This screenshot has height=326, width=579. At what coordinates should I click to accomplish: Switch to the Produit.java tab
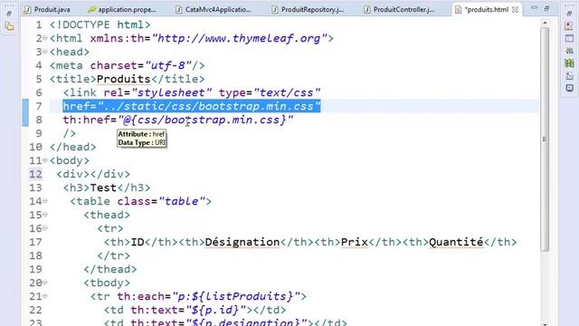pos(47,10)
